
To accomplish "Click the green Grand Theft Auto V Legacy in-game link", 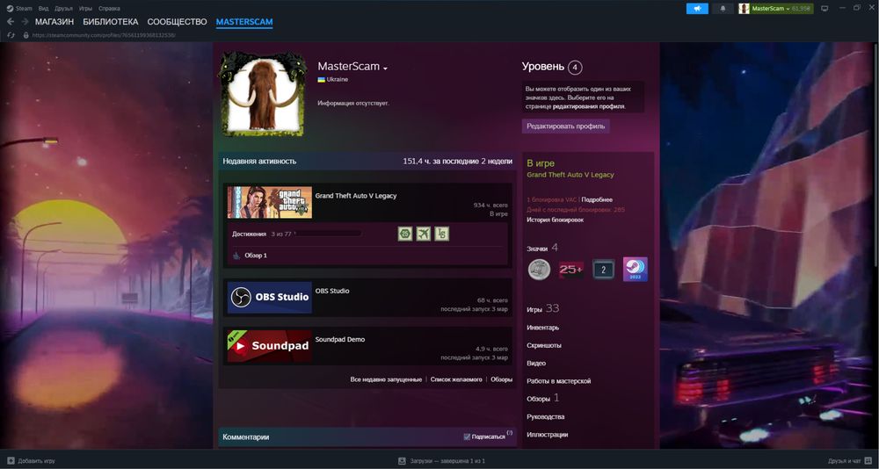I will tap(570, 175).
